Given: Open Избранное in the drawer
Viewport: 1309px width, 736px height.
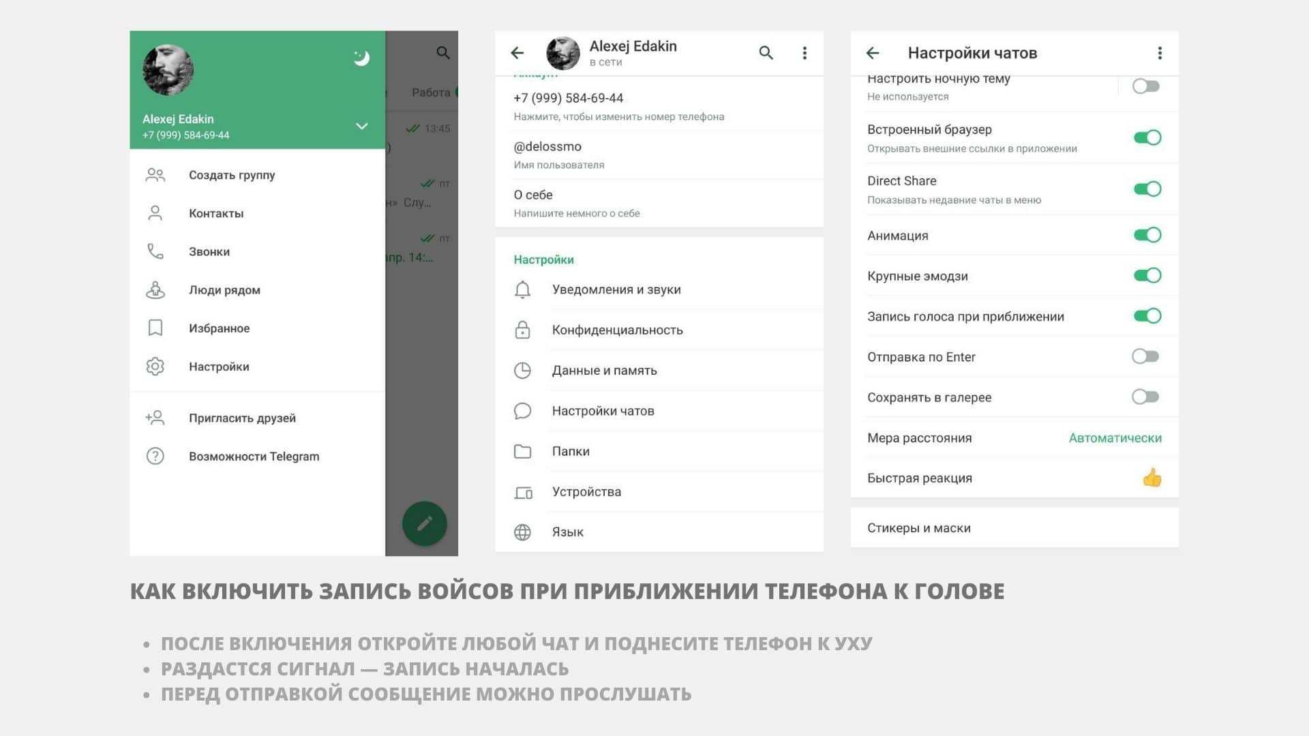Looking at the screenshot, I should [257, 328].
